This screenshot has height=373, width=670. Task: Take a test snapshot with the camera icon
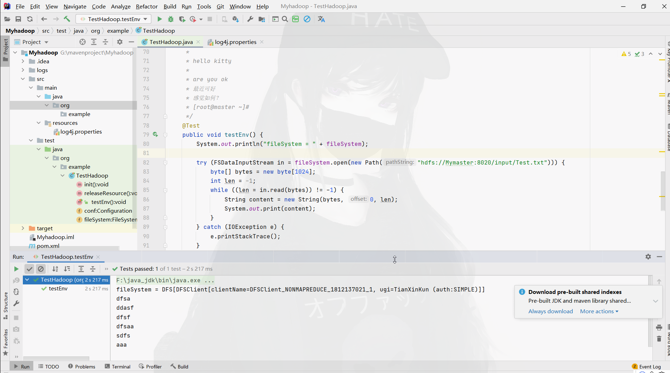click(x=16, y=329)
